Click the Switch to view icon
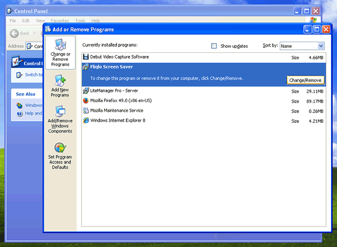 tap(19, 75)
